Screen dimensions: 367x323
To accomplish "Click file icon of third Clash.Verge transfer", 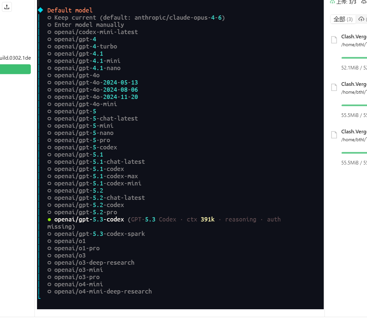I will [334, 135].
